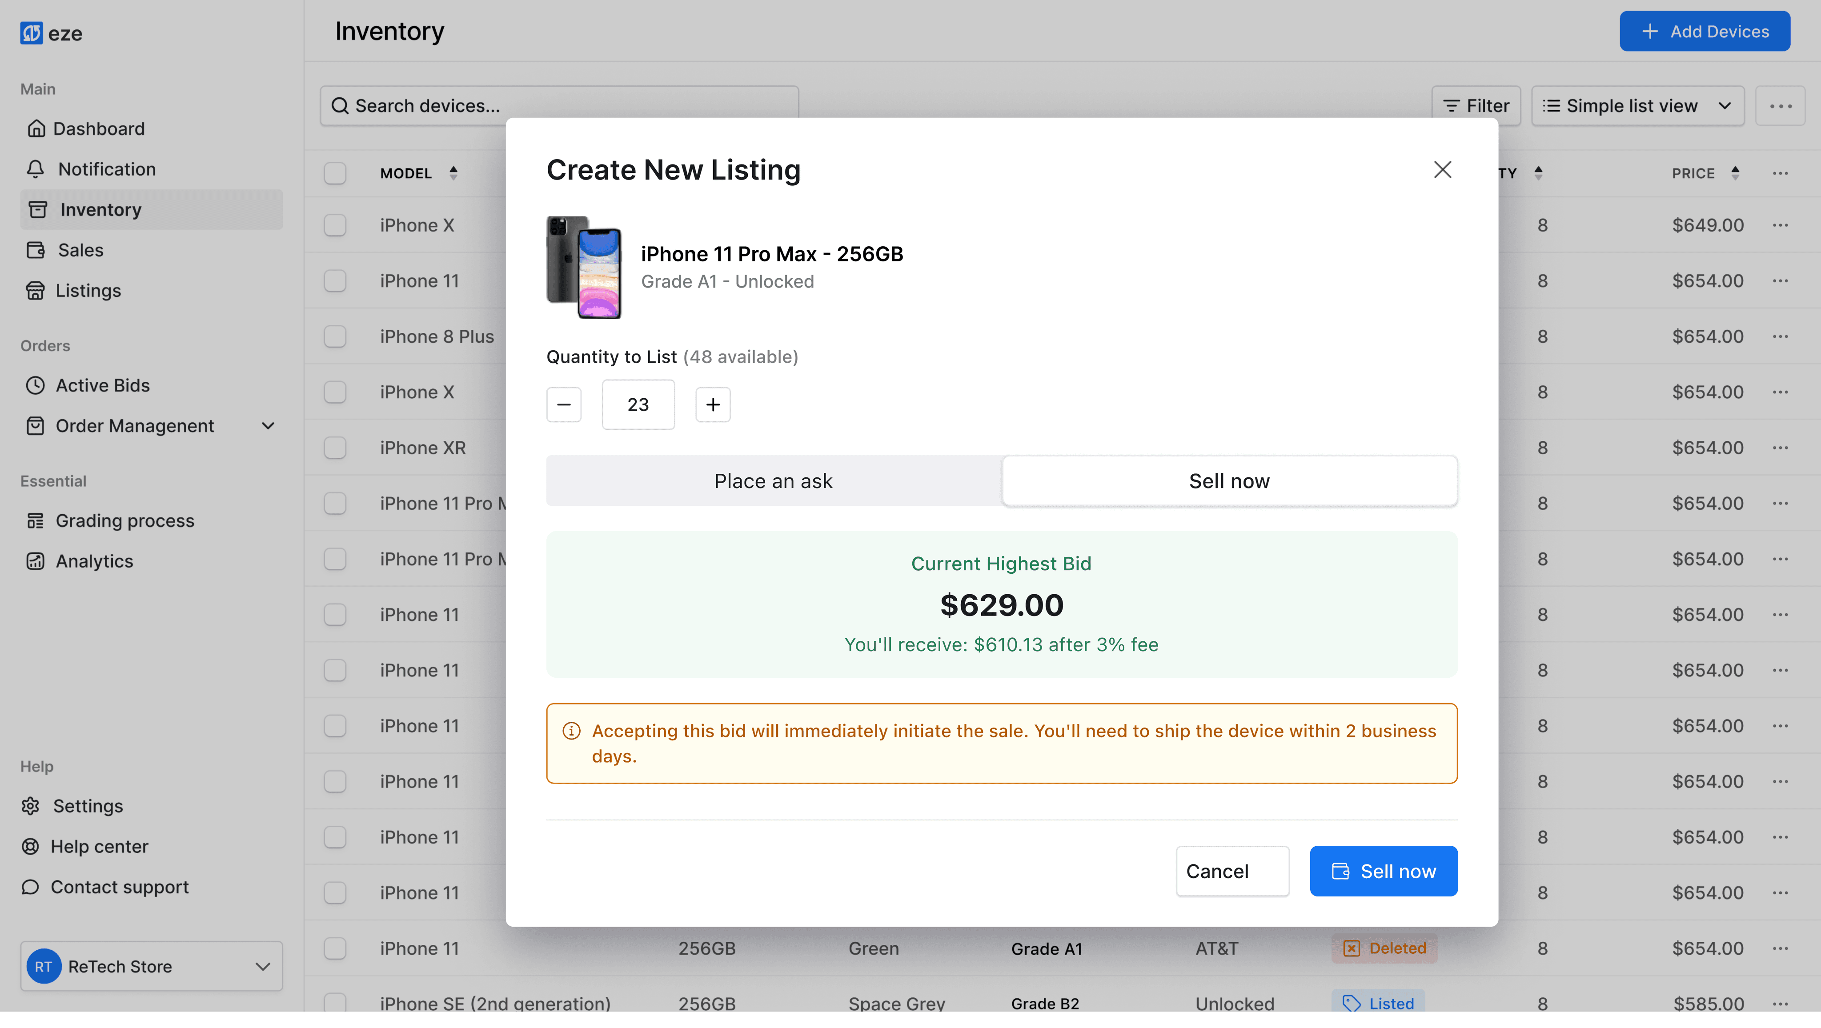
Task: Open the ReTech Store account switcher
Action: (x=151, y=967)
